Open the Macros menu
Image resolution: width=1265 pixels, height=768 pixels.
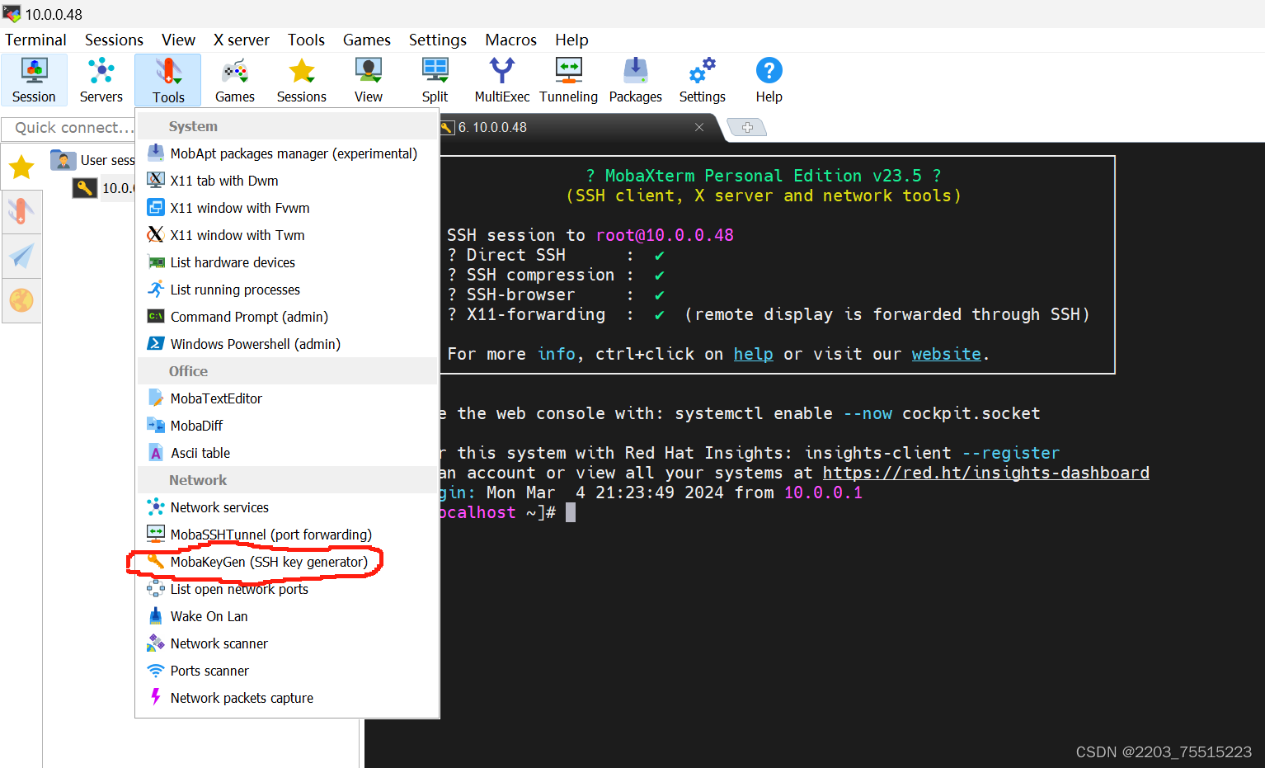[x=510, y=40]
